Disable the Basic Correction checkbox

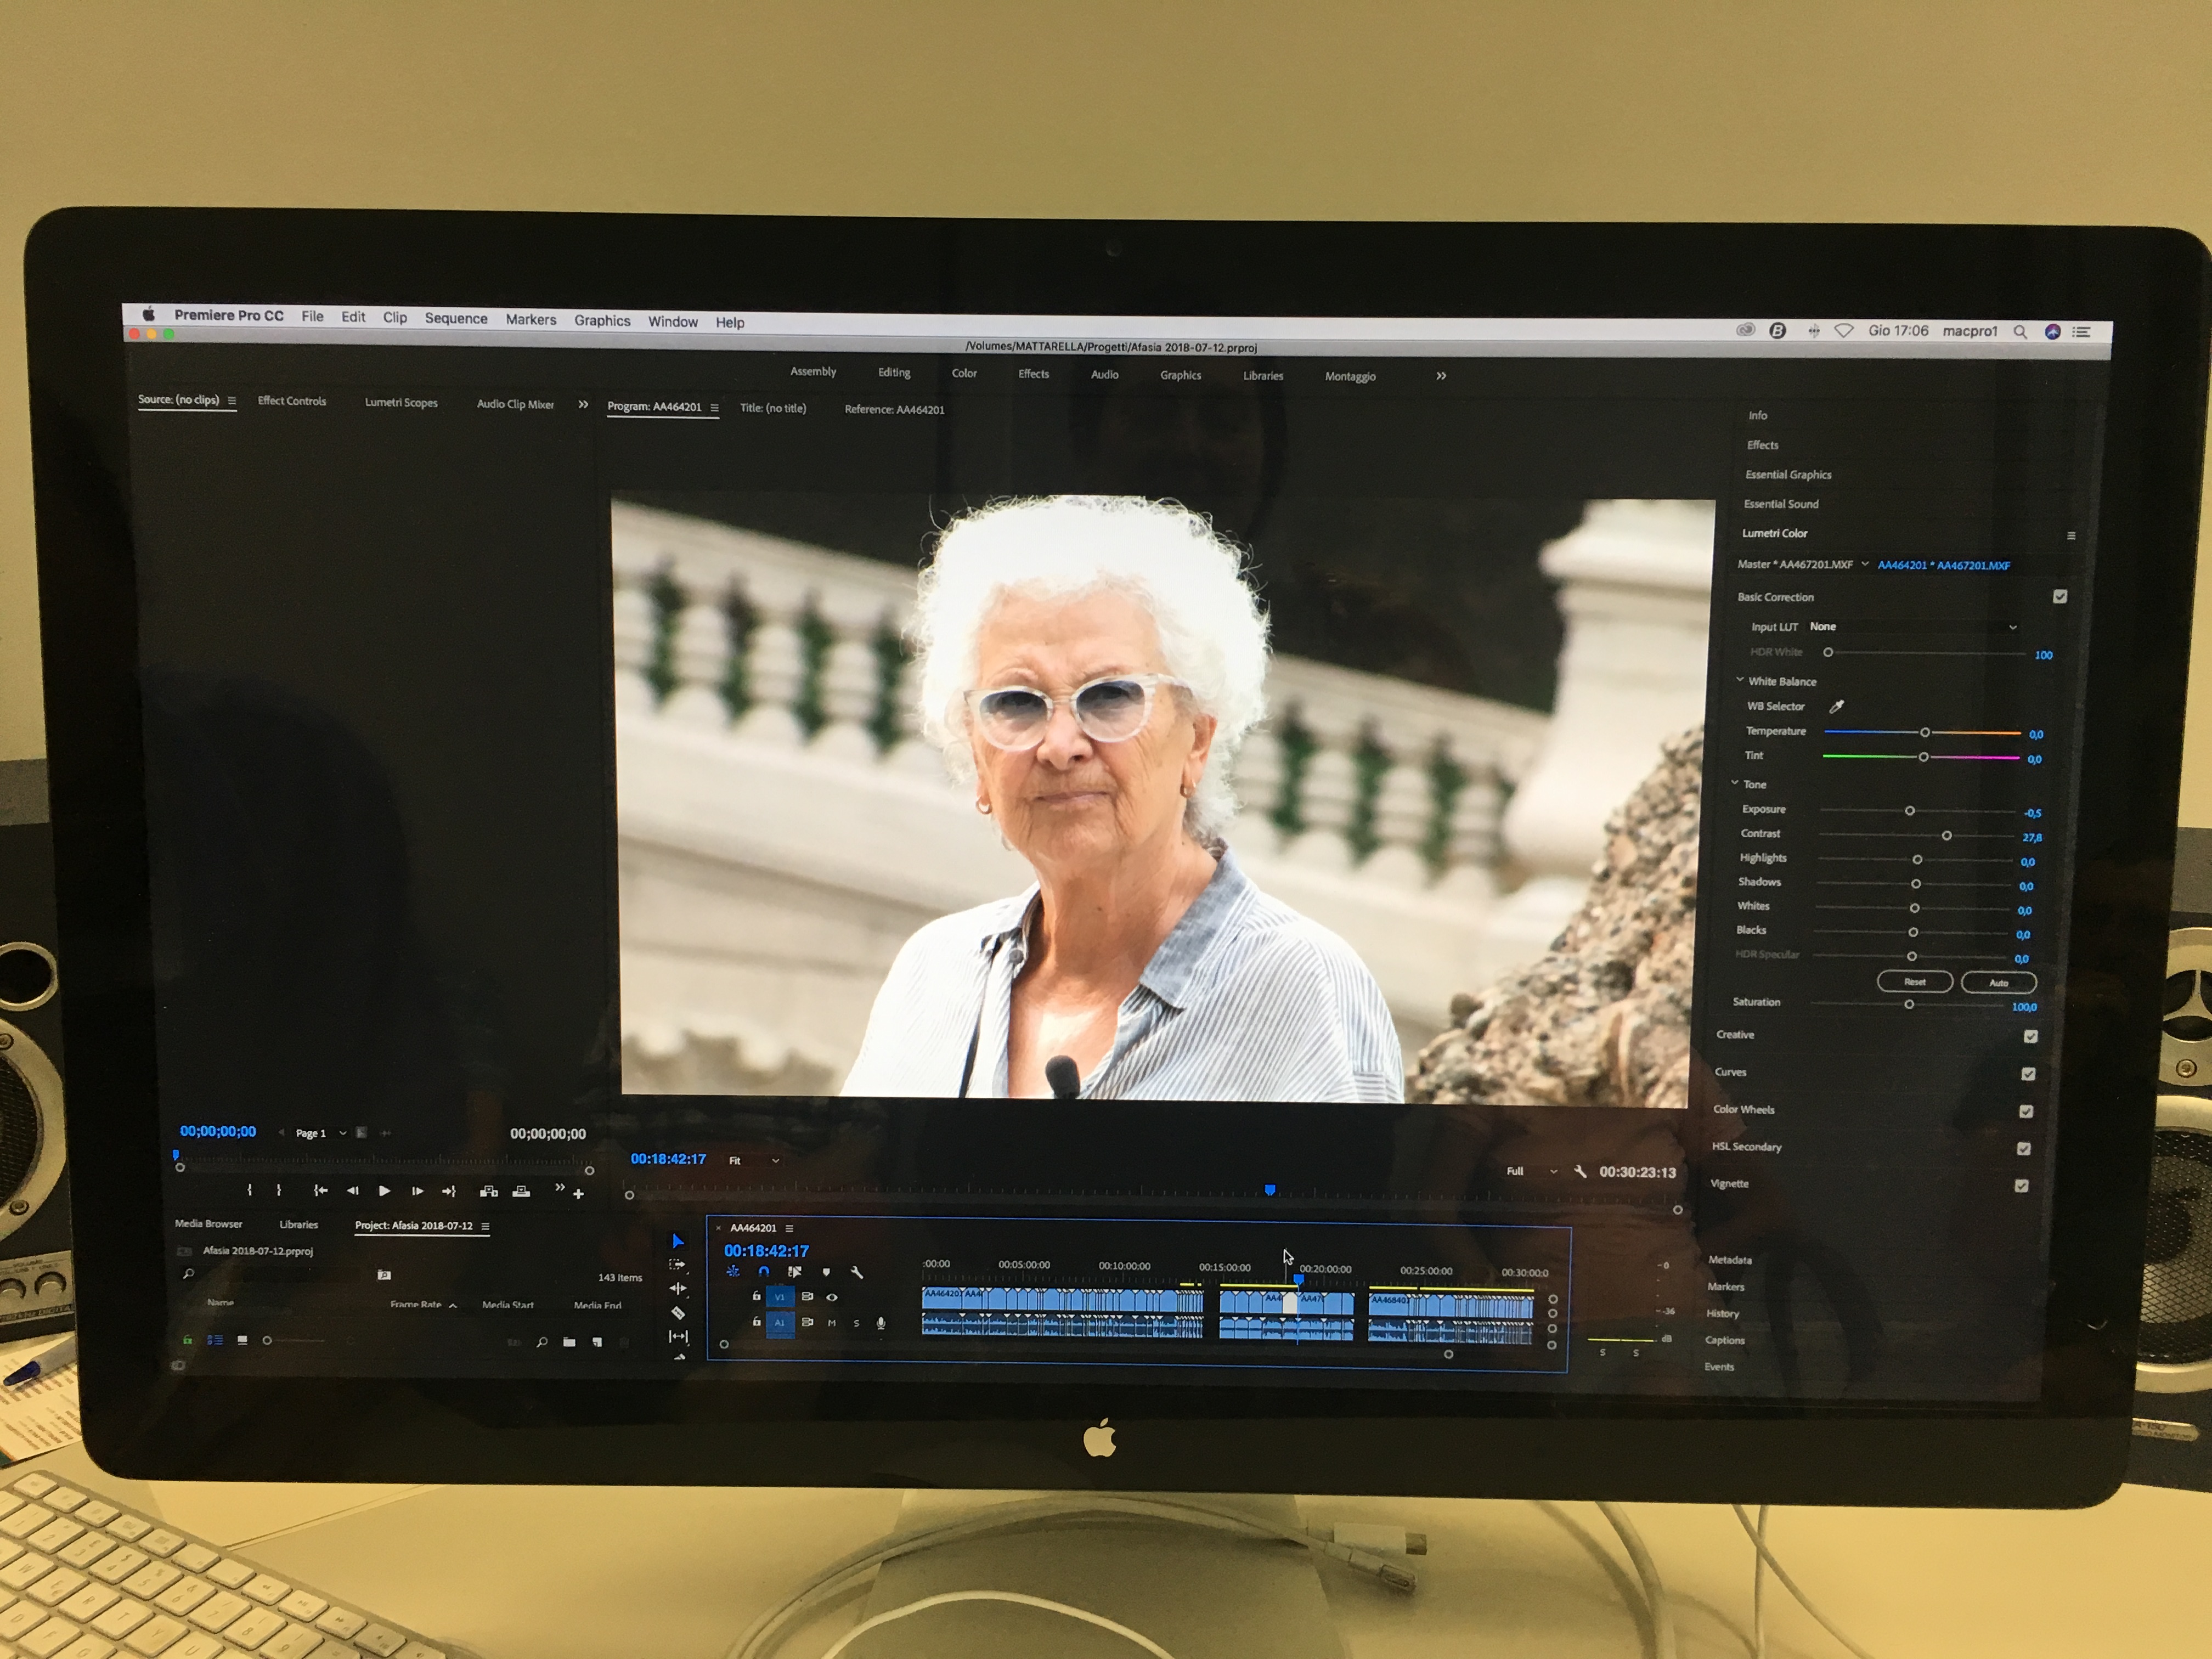pos(2060,597)
